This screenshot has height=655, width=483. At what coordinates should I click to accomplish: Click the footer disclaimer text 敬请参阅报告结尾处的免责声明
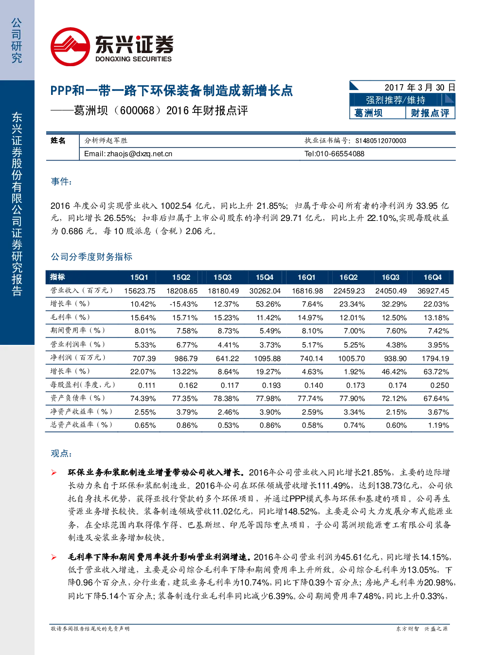coord(90,629)
